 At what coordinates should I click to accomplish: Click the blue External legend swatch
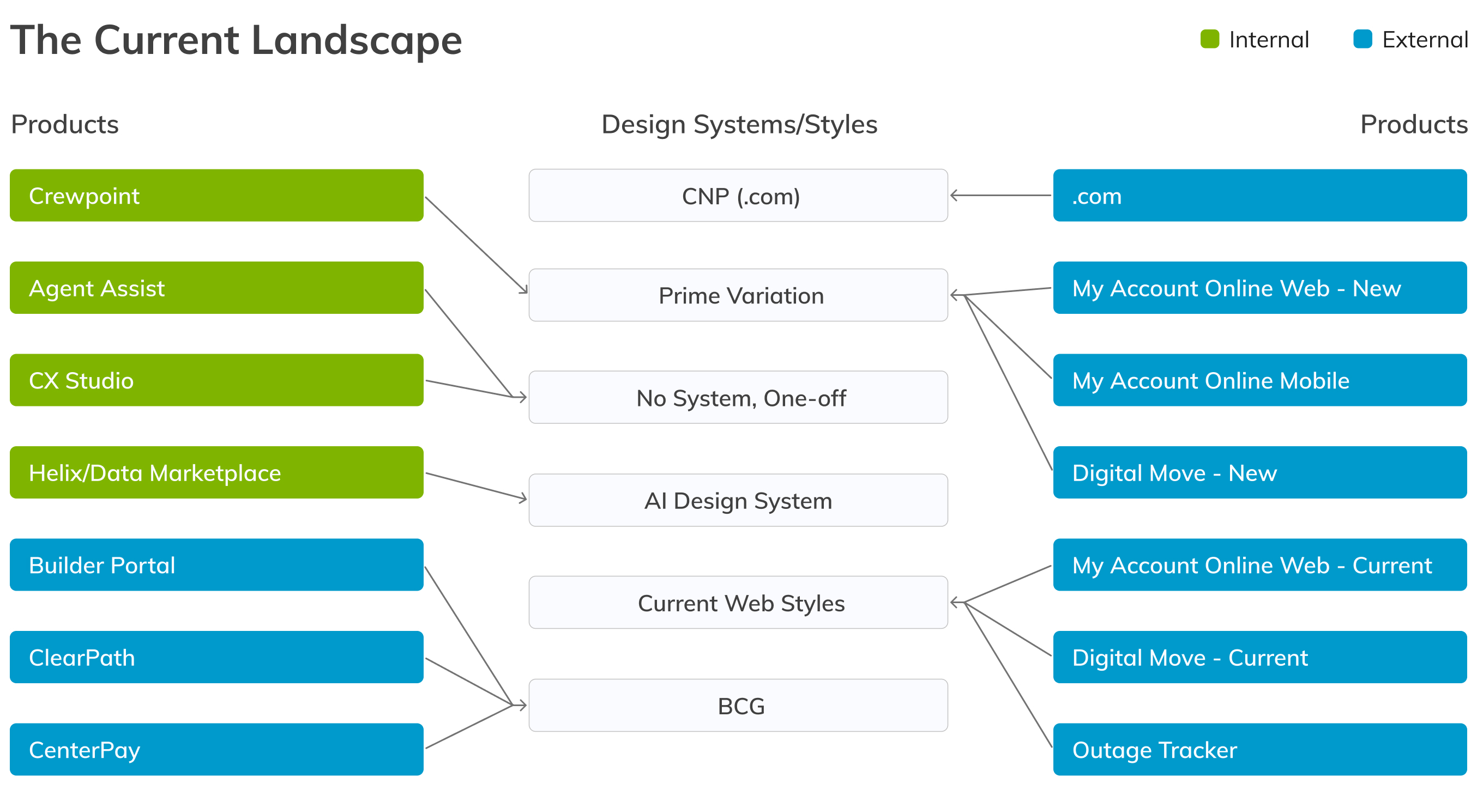click(x=1363, y=40)
